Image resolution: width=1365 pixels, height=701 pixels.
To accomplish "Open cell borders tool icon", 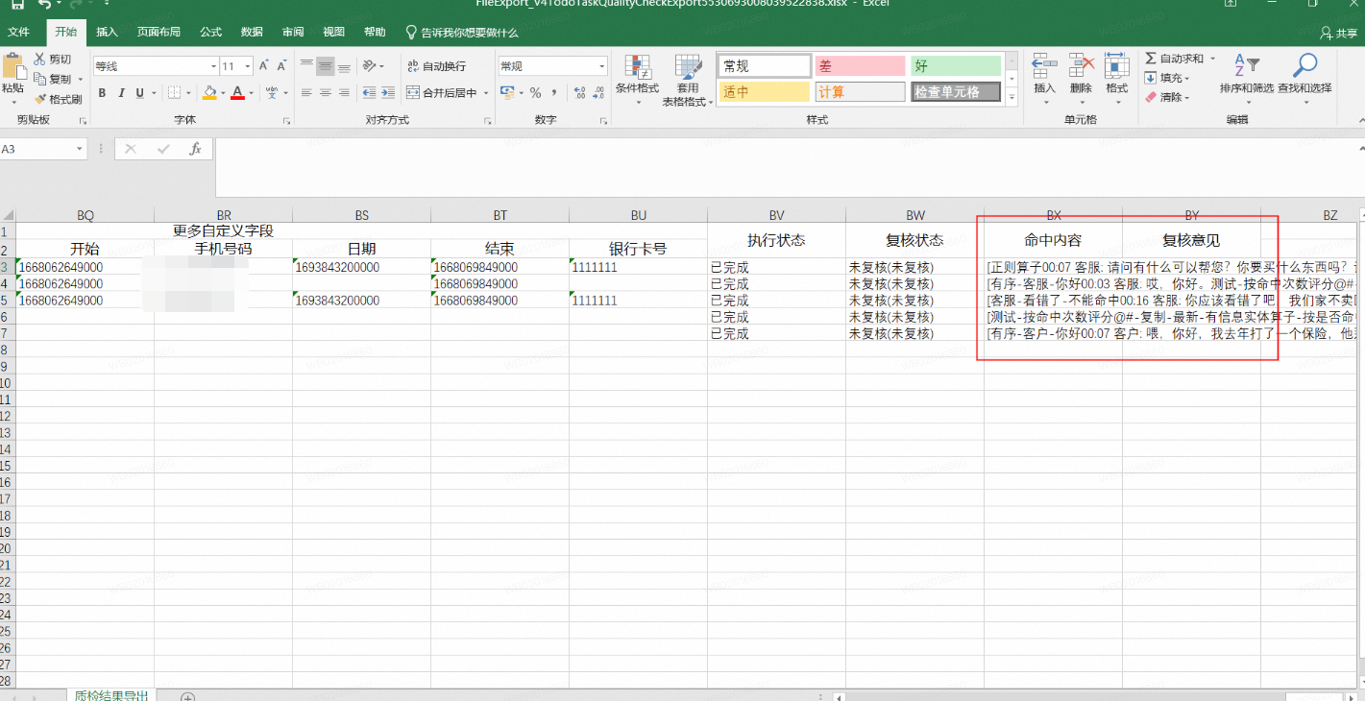I will tap(174, 93).
